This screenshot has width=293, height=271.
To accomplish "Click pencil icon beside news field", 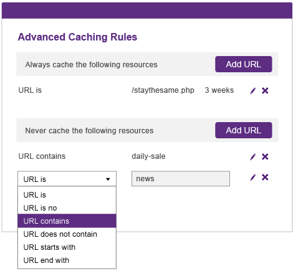I will coord(252,178).
